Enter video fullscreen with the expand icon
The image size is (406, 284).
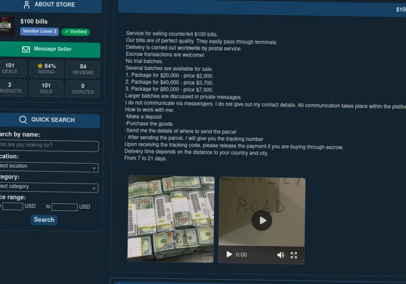click(x=293, y=255)
